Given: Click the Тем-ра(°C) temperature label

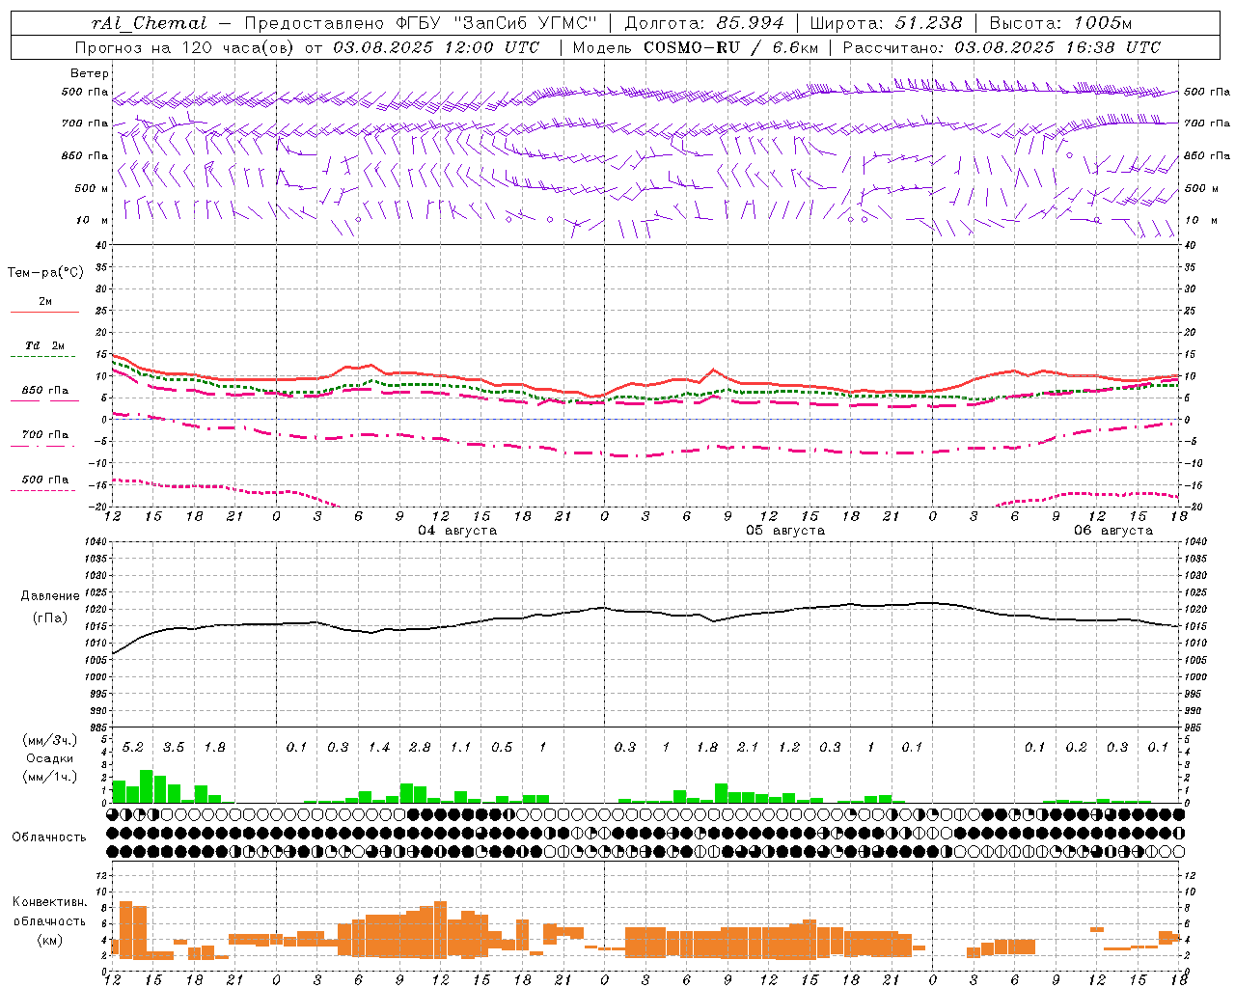Looking at the screenshot, I should tap(45, 273).
